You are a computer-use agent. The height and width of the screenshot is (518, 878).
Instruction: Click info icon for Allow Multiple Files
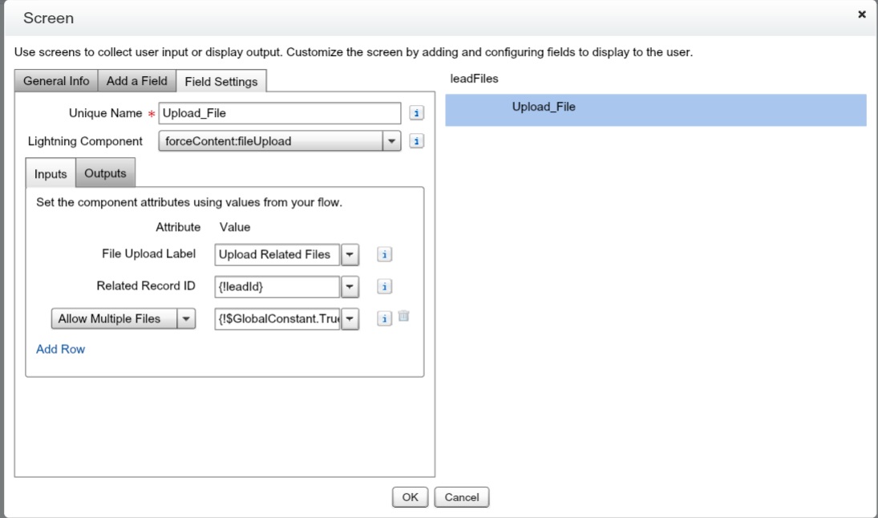pos(384,318)
